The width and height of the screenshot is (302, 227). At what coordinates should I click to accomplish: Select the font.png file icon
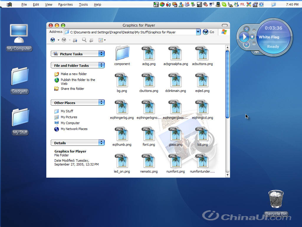[149, 134]
